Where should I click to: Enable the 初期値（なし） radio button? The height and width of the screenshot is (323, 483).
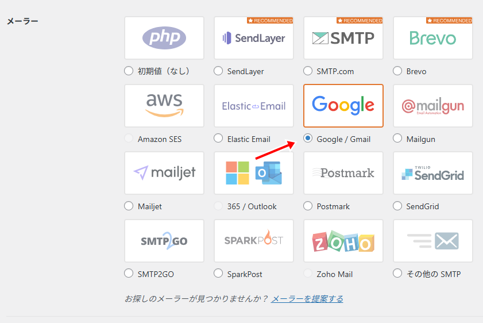click(129, 71)
